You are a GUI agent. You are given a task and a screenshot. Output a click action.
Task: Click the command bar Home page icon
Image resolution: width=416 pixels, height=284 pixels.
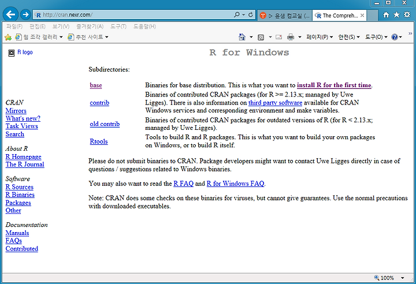tap(242, 37)
